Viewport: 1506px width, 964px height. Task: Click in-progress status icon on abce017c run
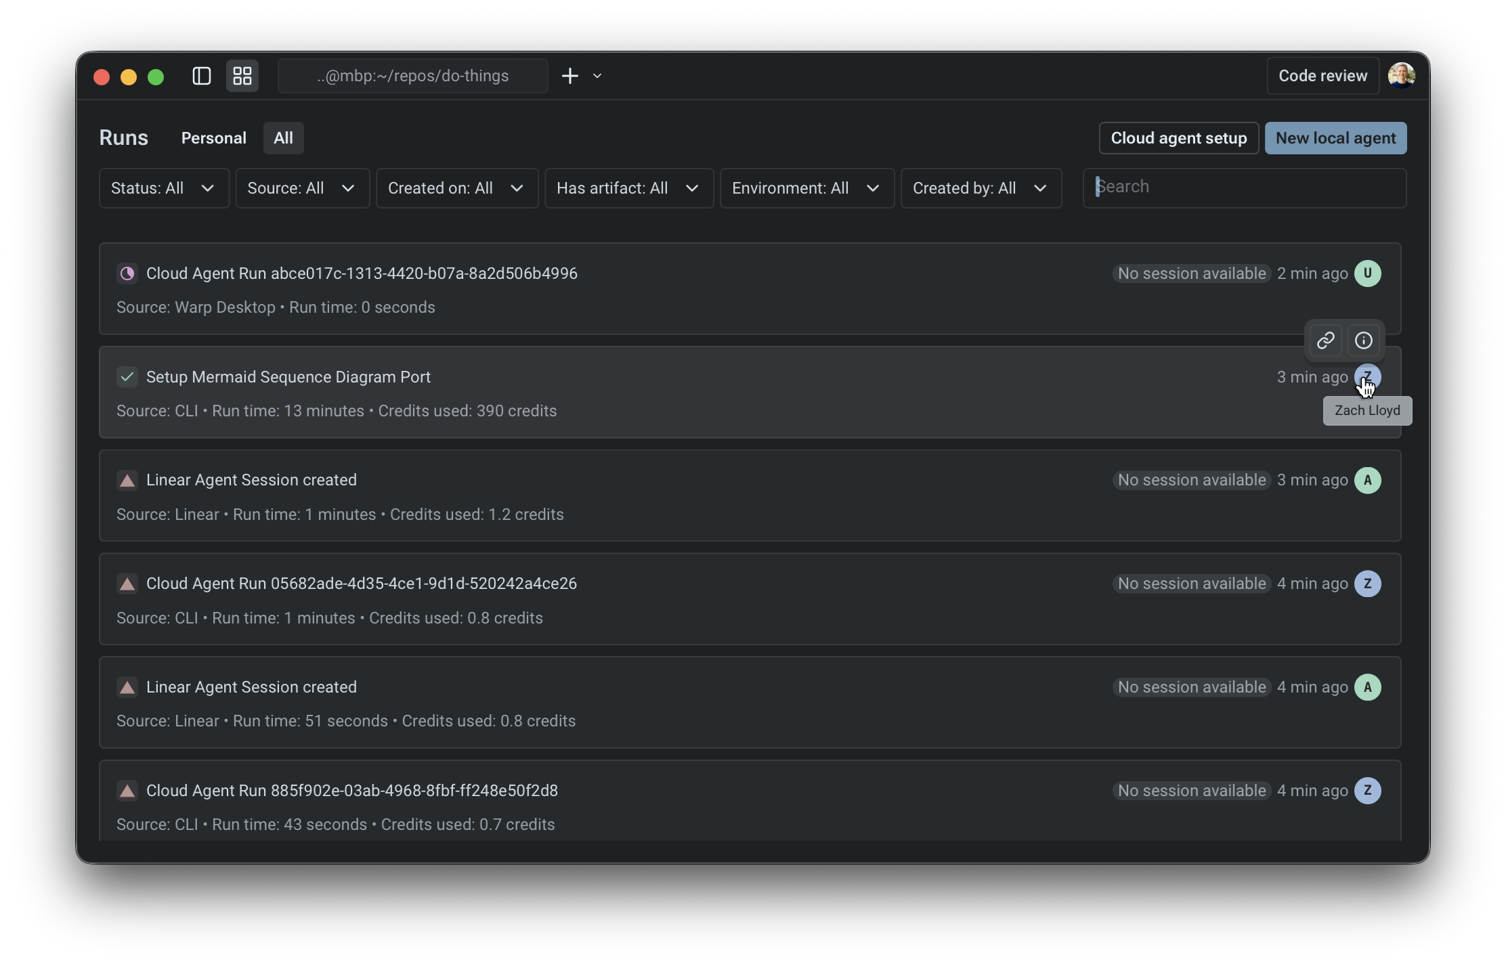pos(127,273)
